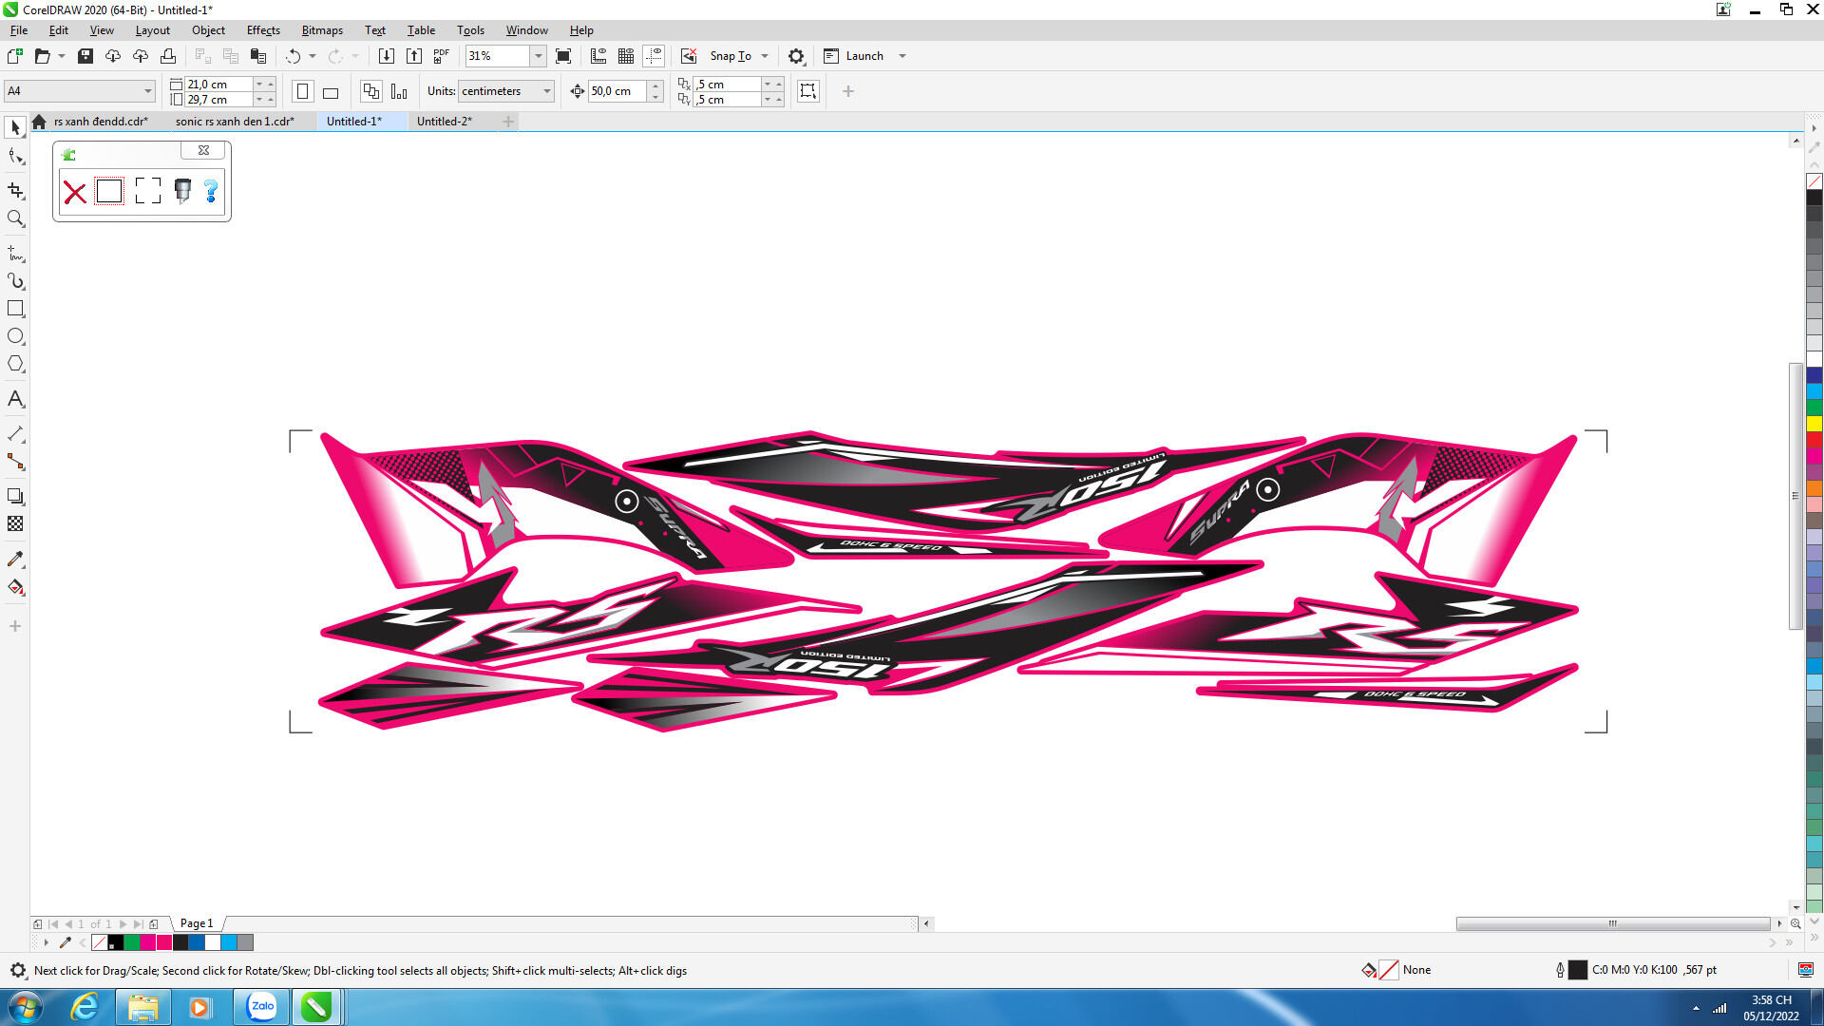Click the No Color swatch in right palette
This screenshot has width=1824, height=1026.
[1814, 180]
